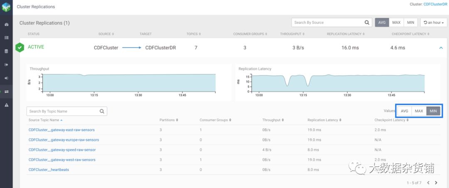This screenshot has height=188, width=449.
Task: Click the CDFClusterDR target name in row
Action: [160, 48]
